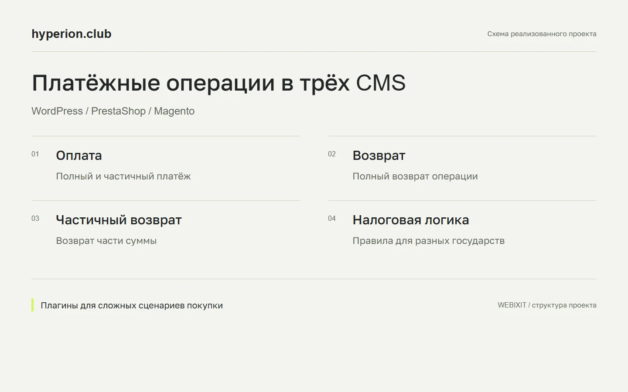
Task: Click the number 04 label
Action: [332, 219]
